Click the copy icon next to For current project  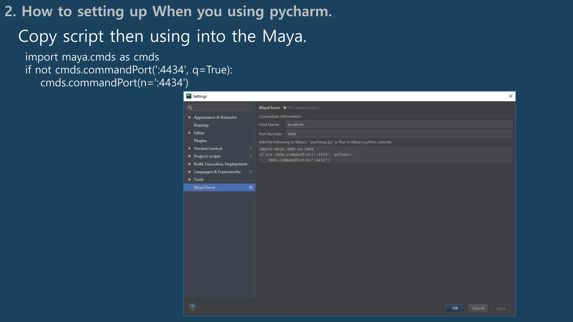tap(285, 108)
